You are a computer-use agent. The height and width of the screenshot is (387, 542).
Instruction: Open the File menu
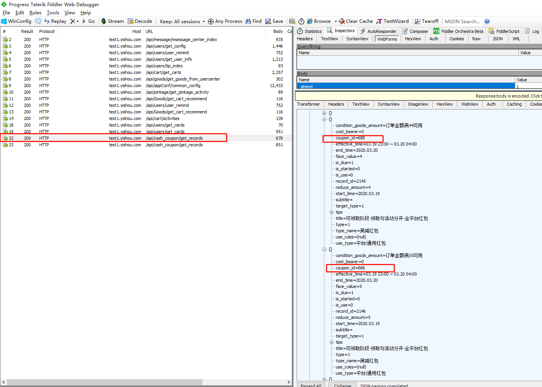6,13
